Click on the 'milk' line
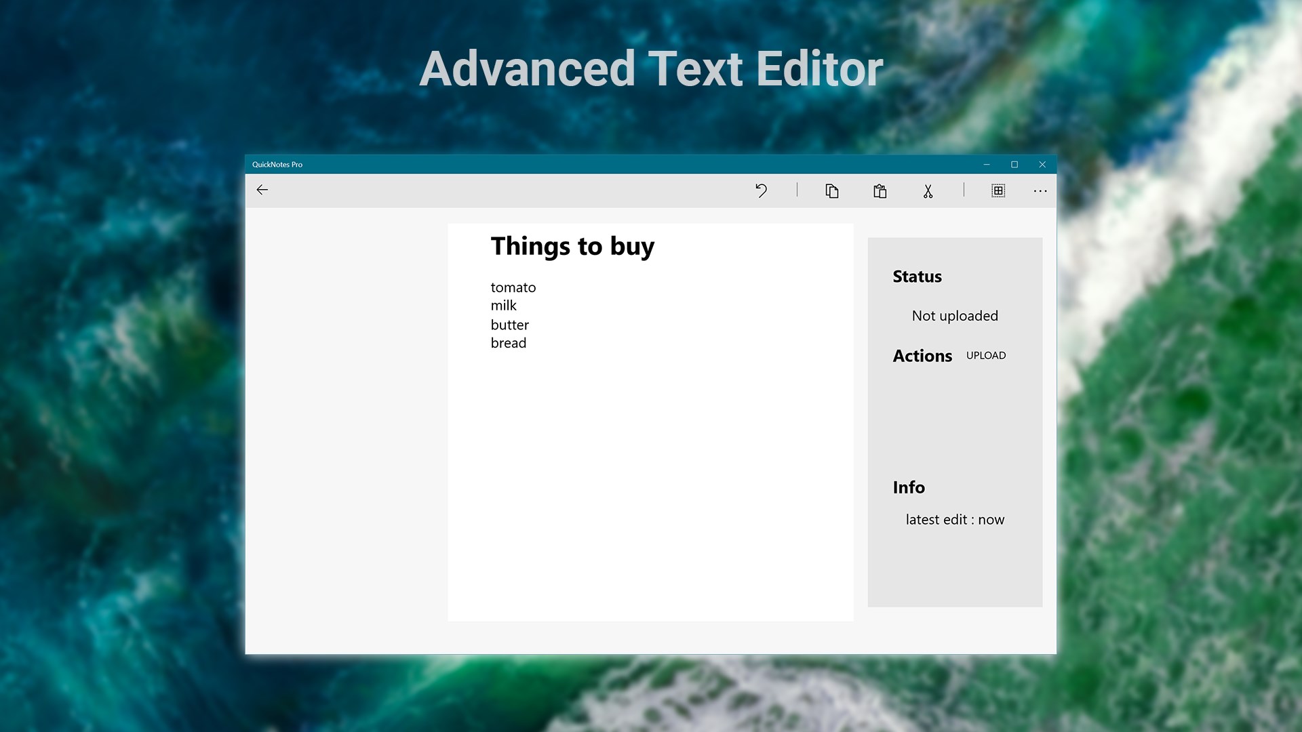The height and width of the screenshot is (732, 1302). click(x=504, y=306)
